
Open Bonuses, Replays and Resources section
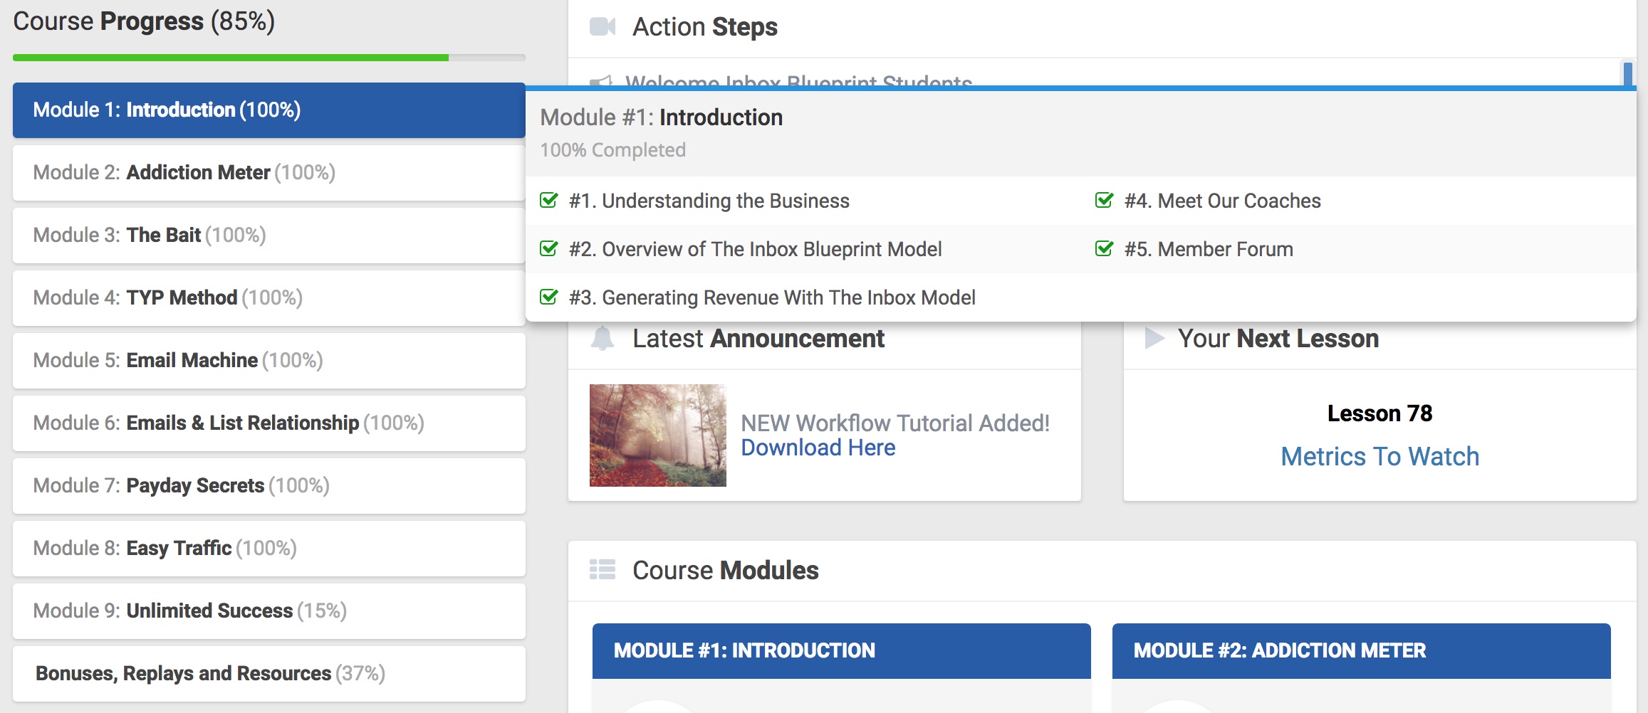coord(269,674)
